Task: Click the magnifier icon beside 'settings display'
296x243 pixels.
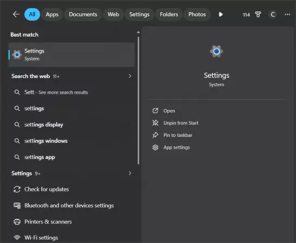Action: click(17, 125)
